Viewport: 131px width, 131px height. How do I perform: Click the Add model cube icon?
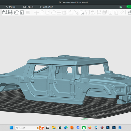pos(5,12)
